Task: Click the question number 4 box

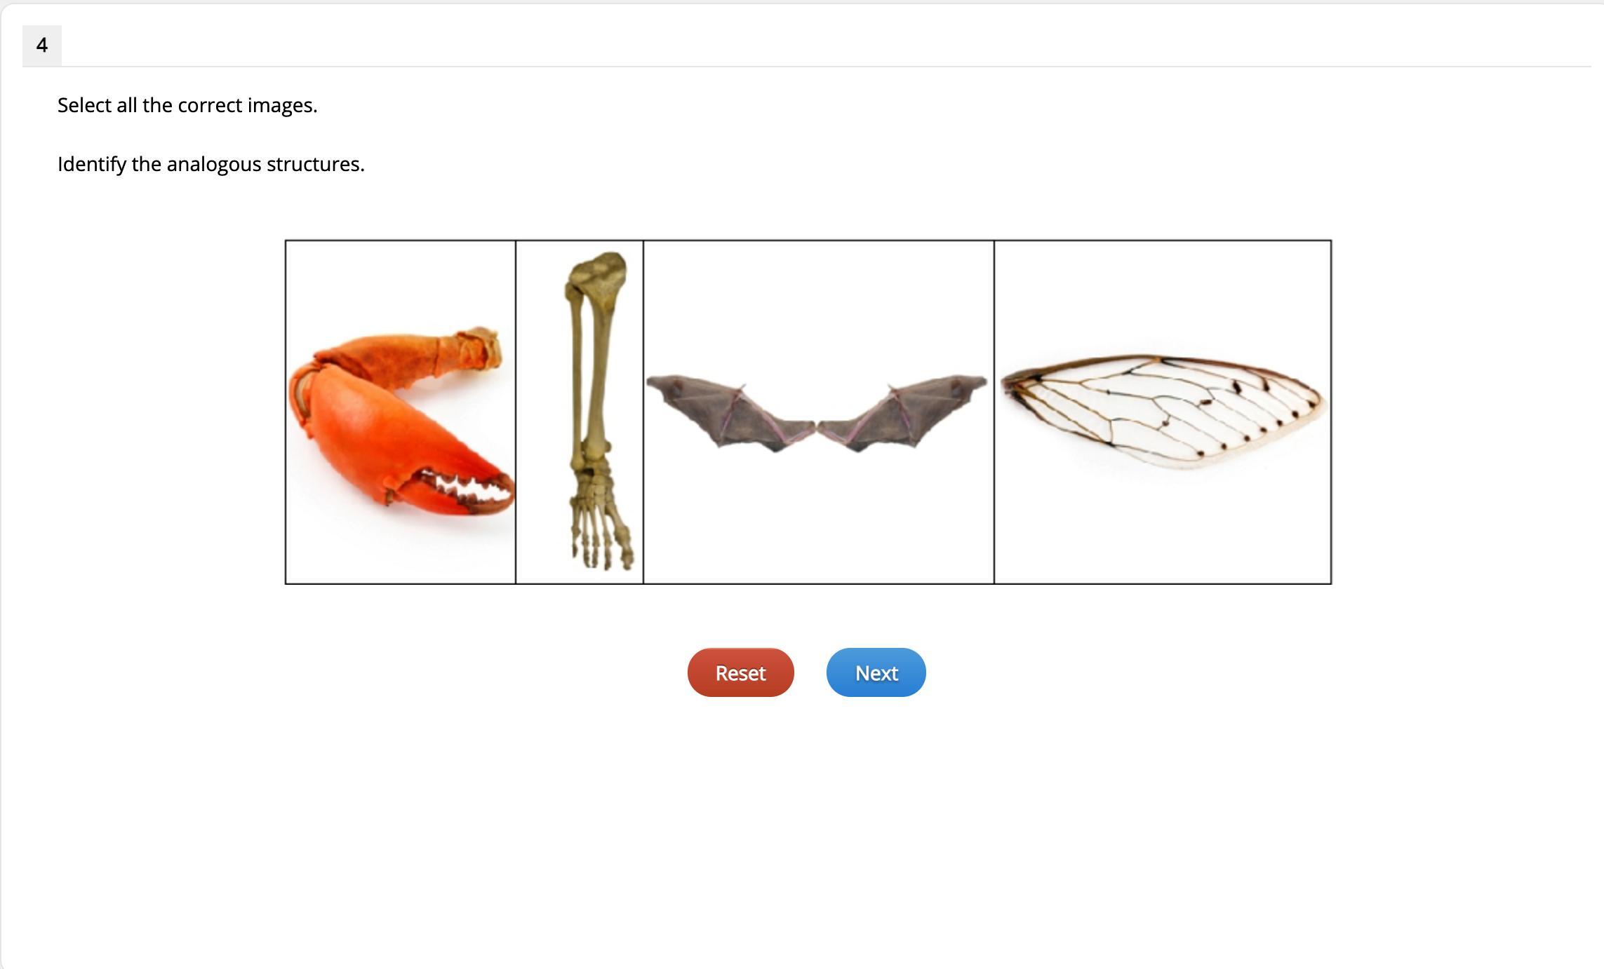Action: pyautogui.click(x=42, y=46)
